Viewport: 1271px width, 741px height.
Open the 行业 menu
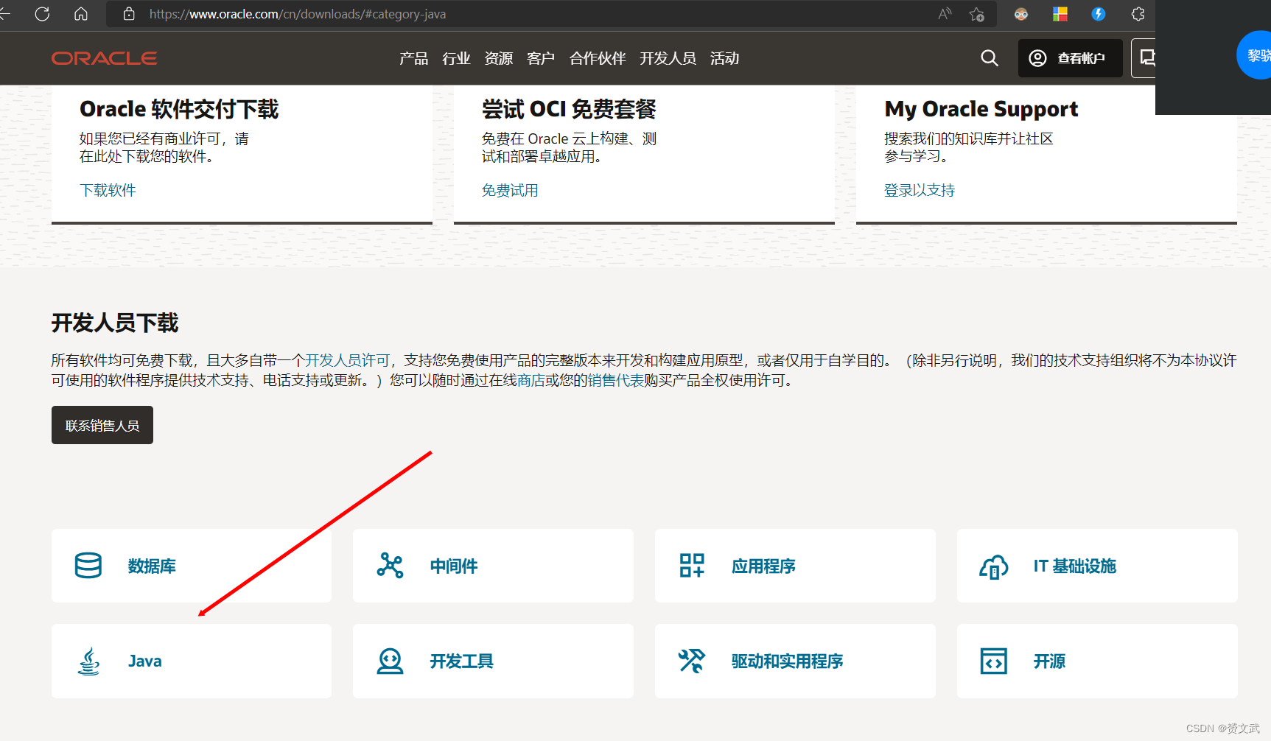[456, 58]
